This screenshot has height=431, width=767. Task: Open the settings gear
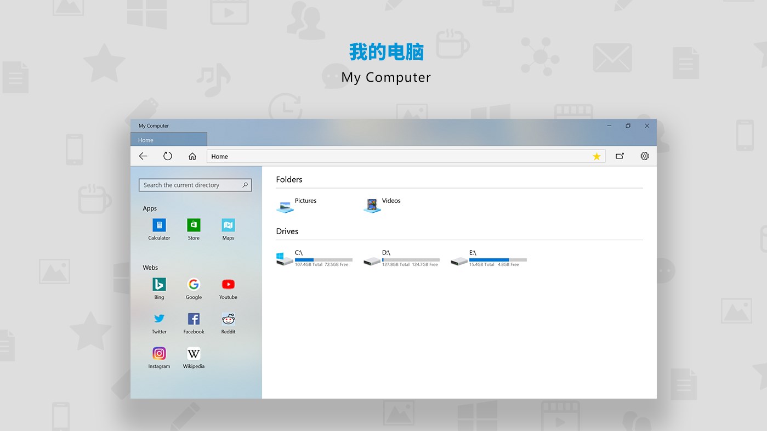point(645,156)
